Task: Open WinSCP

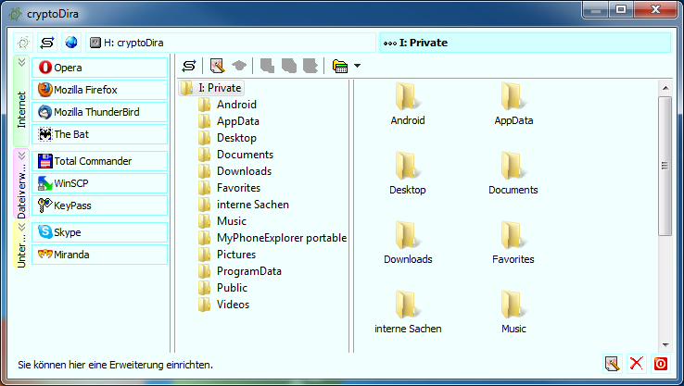Action: click(x=99, y=183)
